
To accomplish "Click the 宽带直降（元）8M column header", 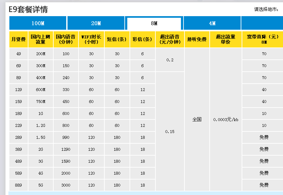I will pos(262,39).
